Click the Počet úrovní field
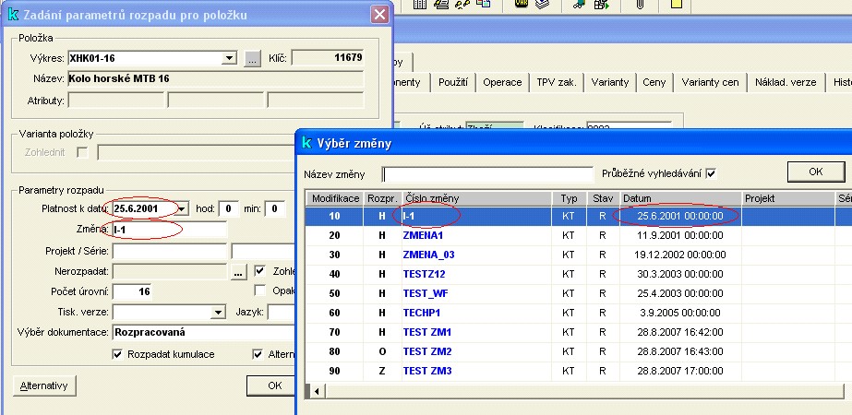852x415 pixels. 131,291
